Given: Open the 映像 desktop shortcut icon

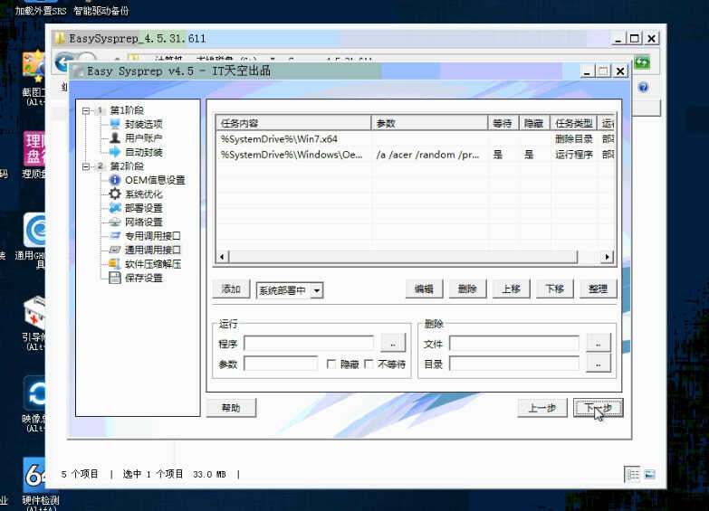Looking at the screenshot, I should point(34,393).
